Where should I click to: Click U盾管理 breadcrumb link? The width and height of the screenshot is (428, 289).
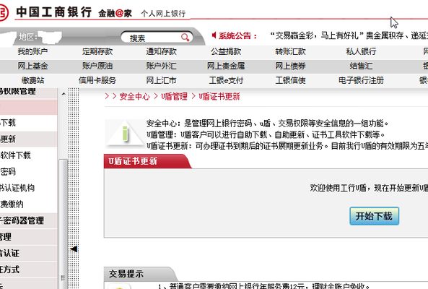click(174, 96)
